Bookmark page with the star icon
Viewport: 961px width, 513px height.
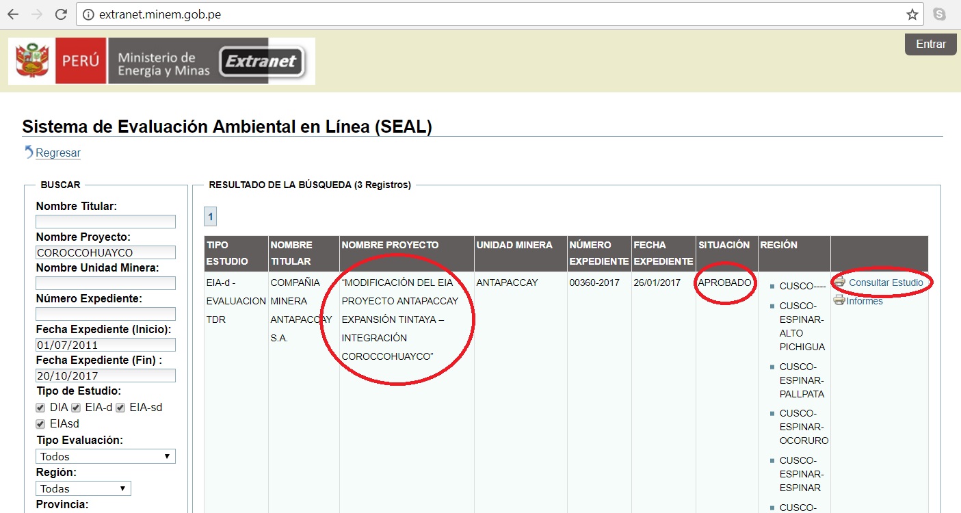click(x=912, y=14)
